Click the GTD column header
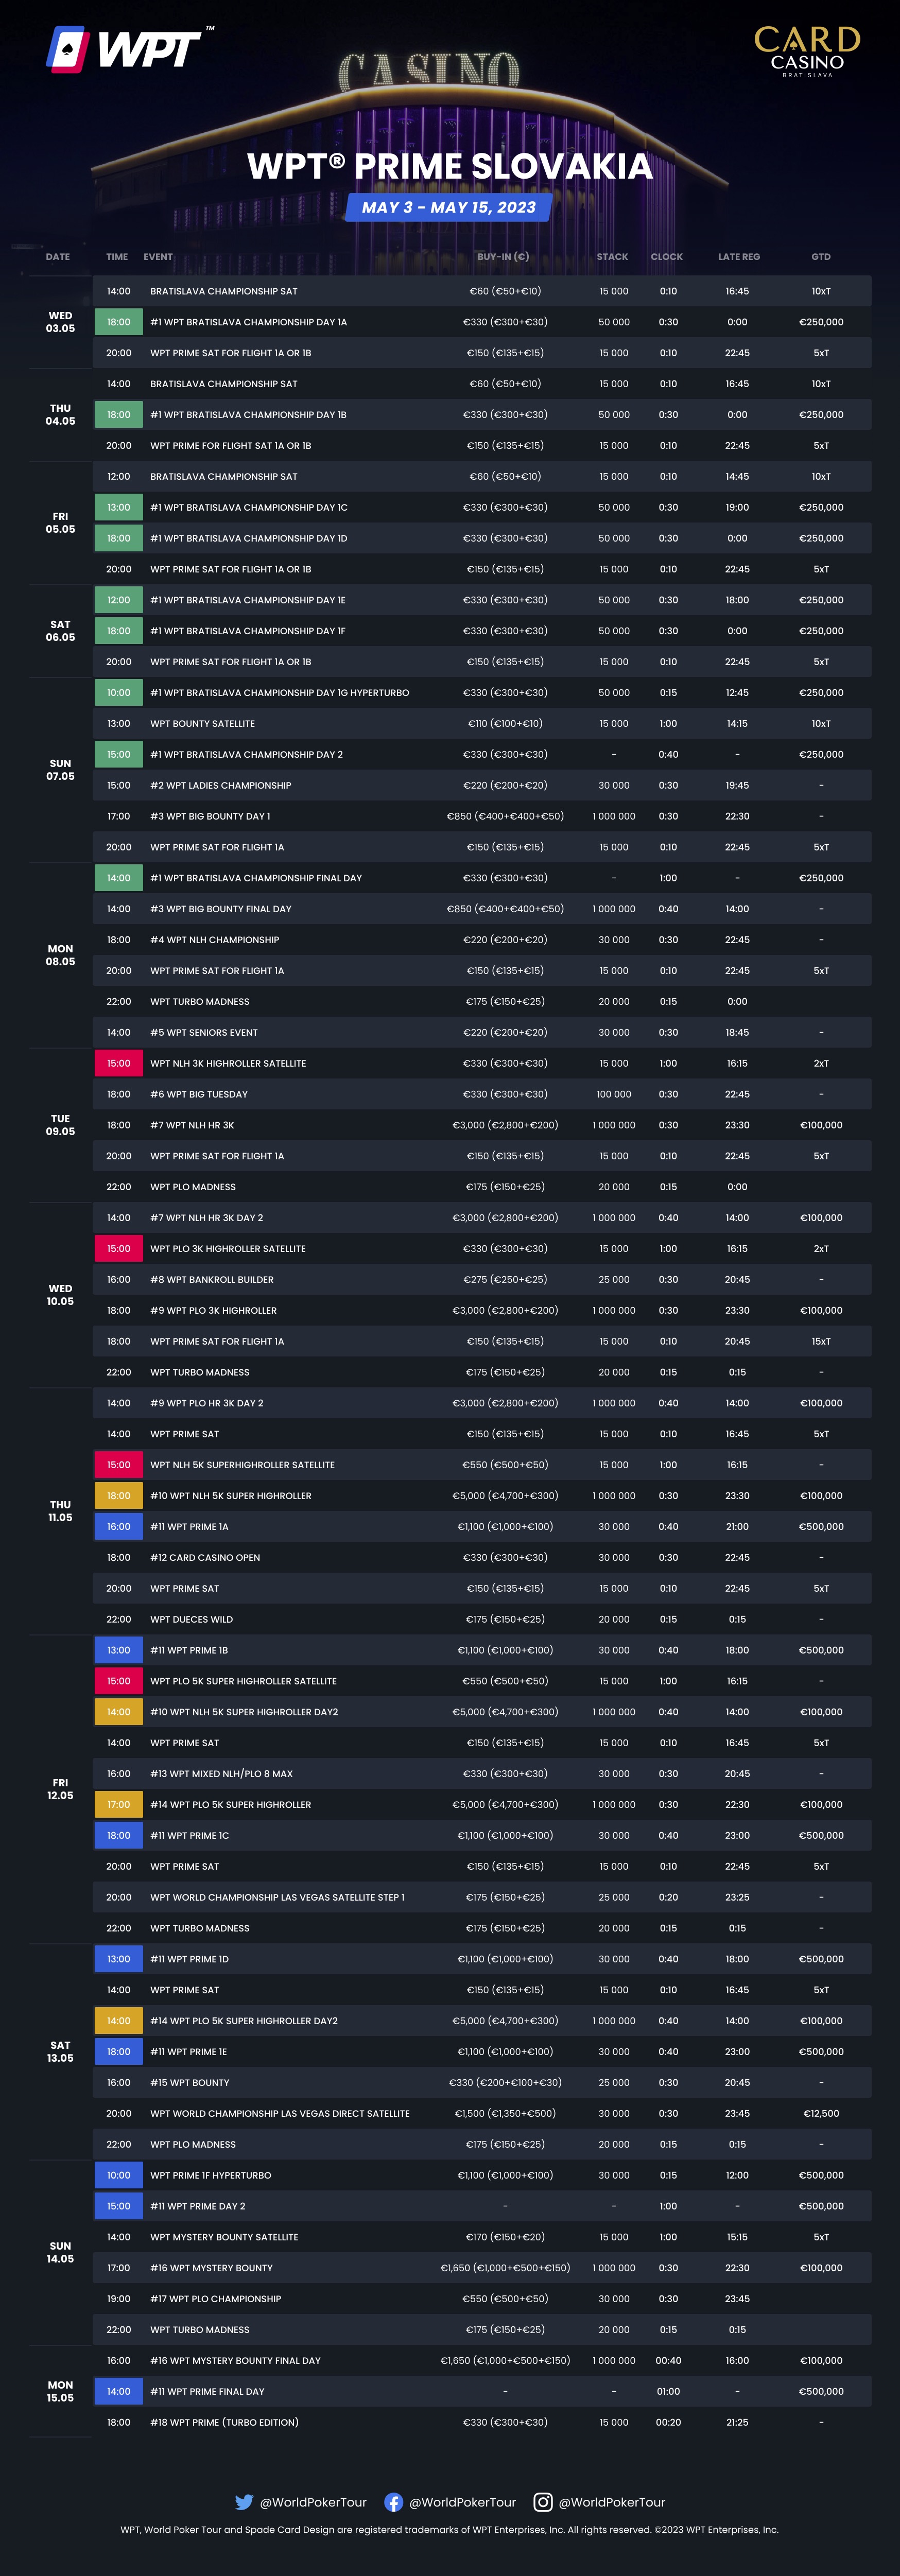 click(821, 257)
